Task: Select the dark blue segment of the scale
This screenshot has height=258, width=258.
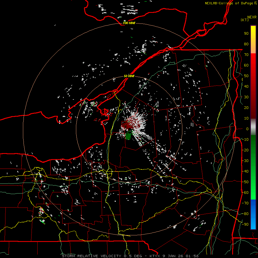Action: [x=253, y=204]
